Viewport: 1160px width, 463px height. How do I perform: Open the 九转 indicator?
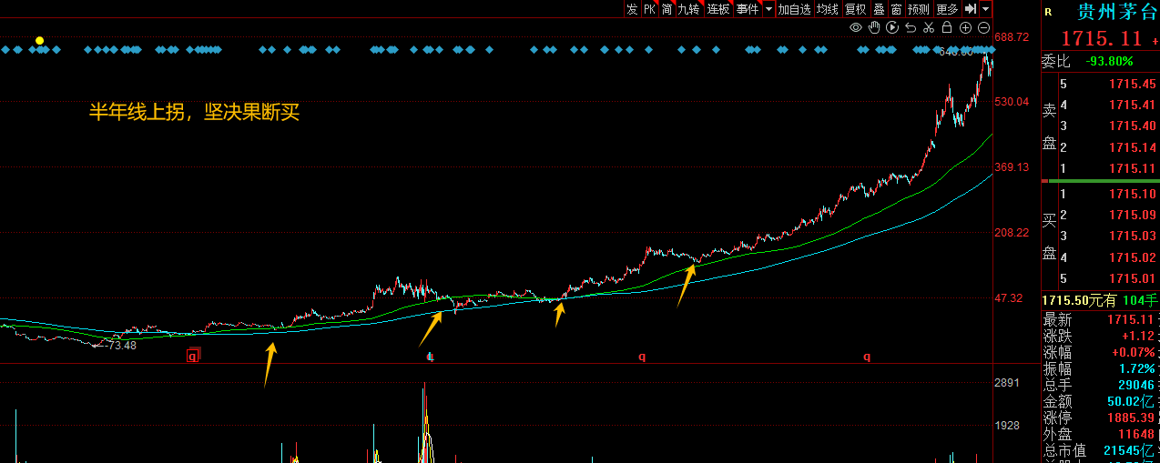688,8
